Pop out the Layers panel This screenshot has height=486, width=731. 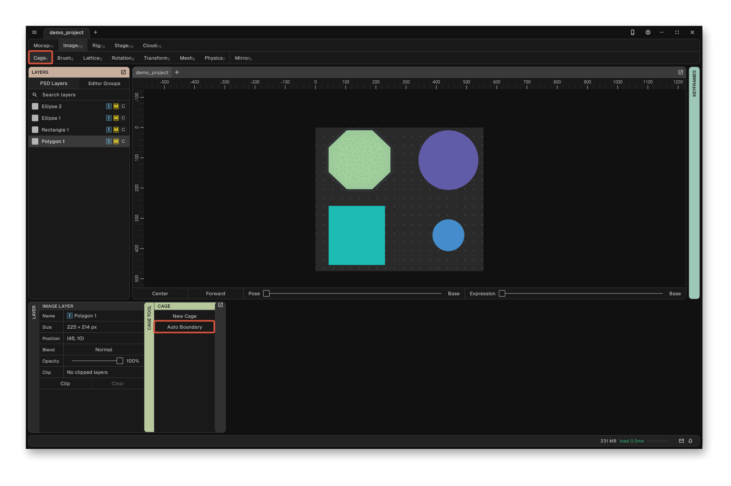[x=123, y=72]
